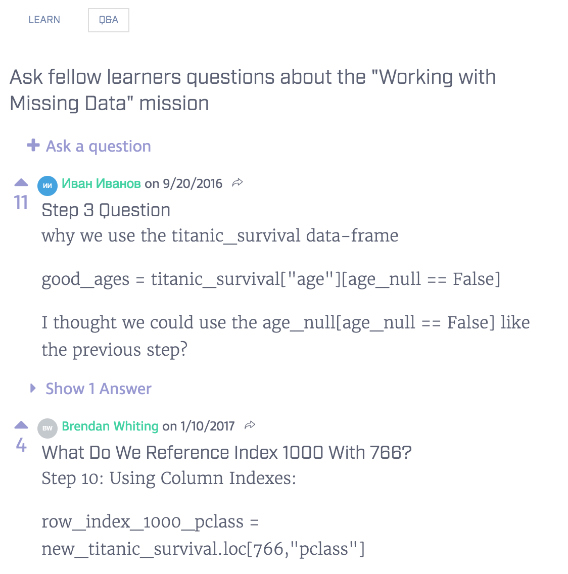Viewport: 568px width, 574px height.
Task: Click Brendan Whiting's gray avatar circle
Action: coord(48,428)
